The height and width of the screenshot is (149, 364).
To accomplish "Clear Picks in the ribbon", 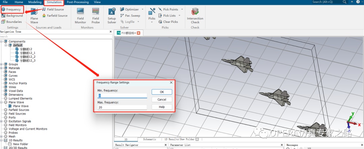I will (x=168, y=22).
